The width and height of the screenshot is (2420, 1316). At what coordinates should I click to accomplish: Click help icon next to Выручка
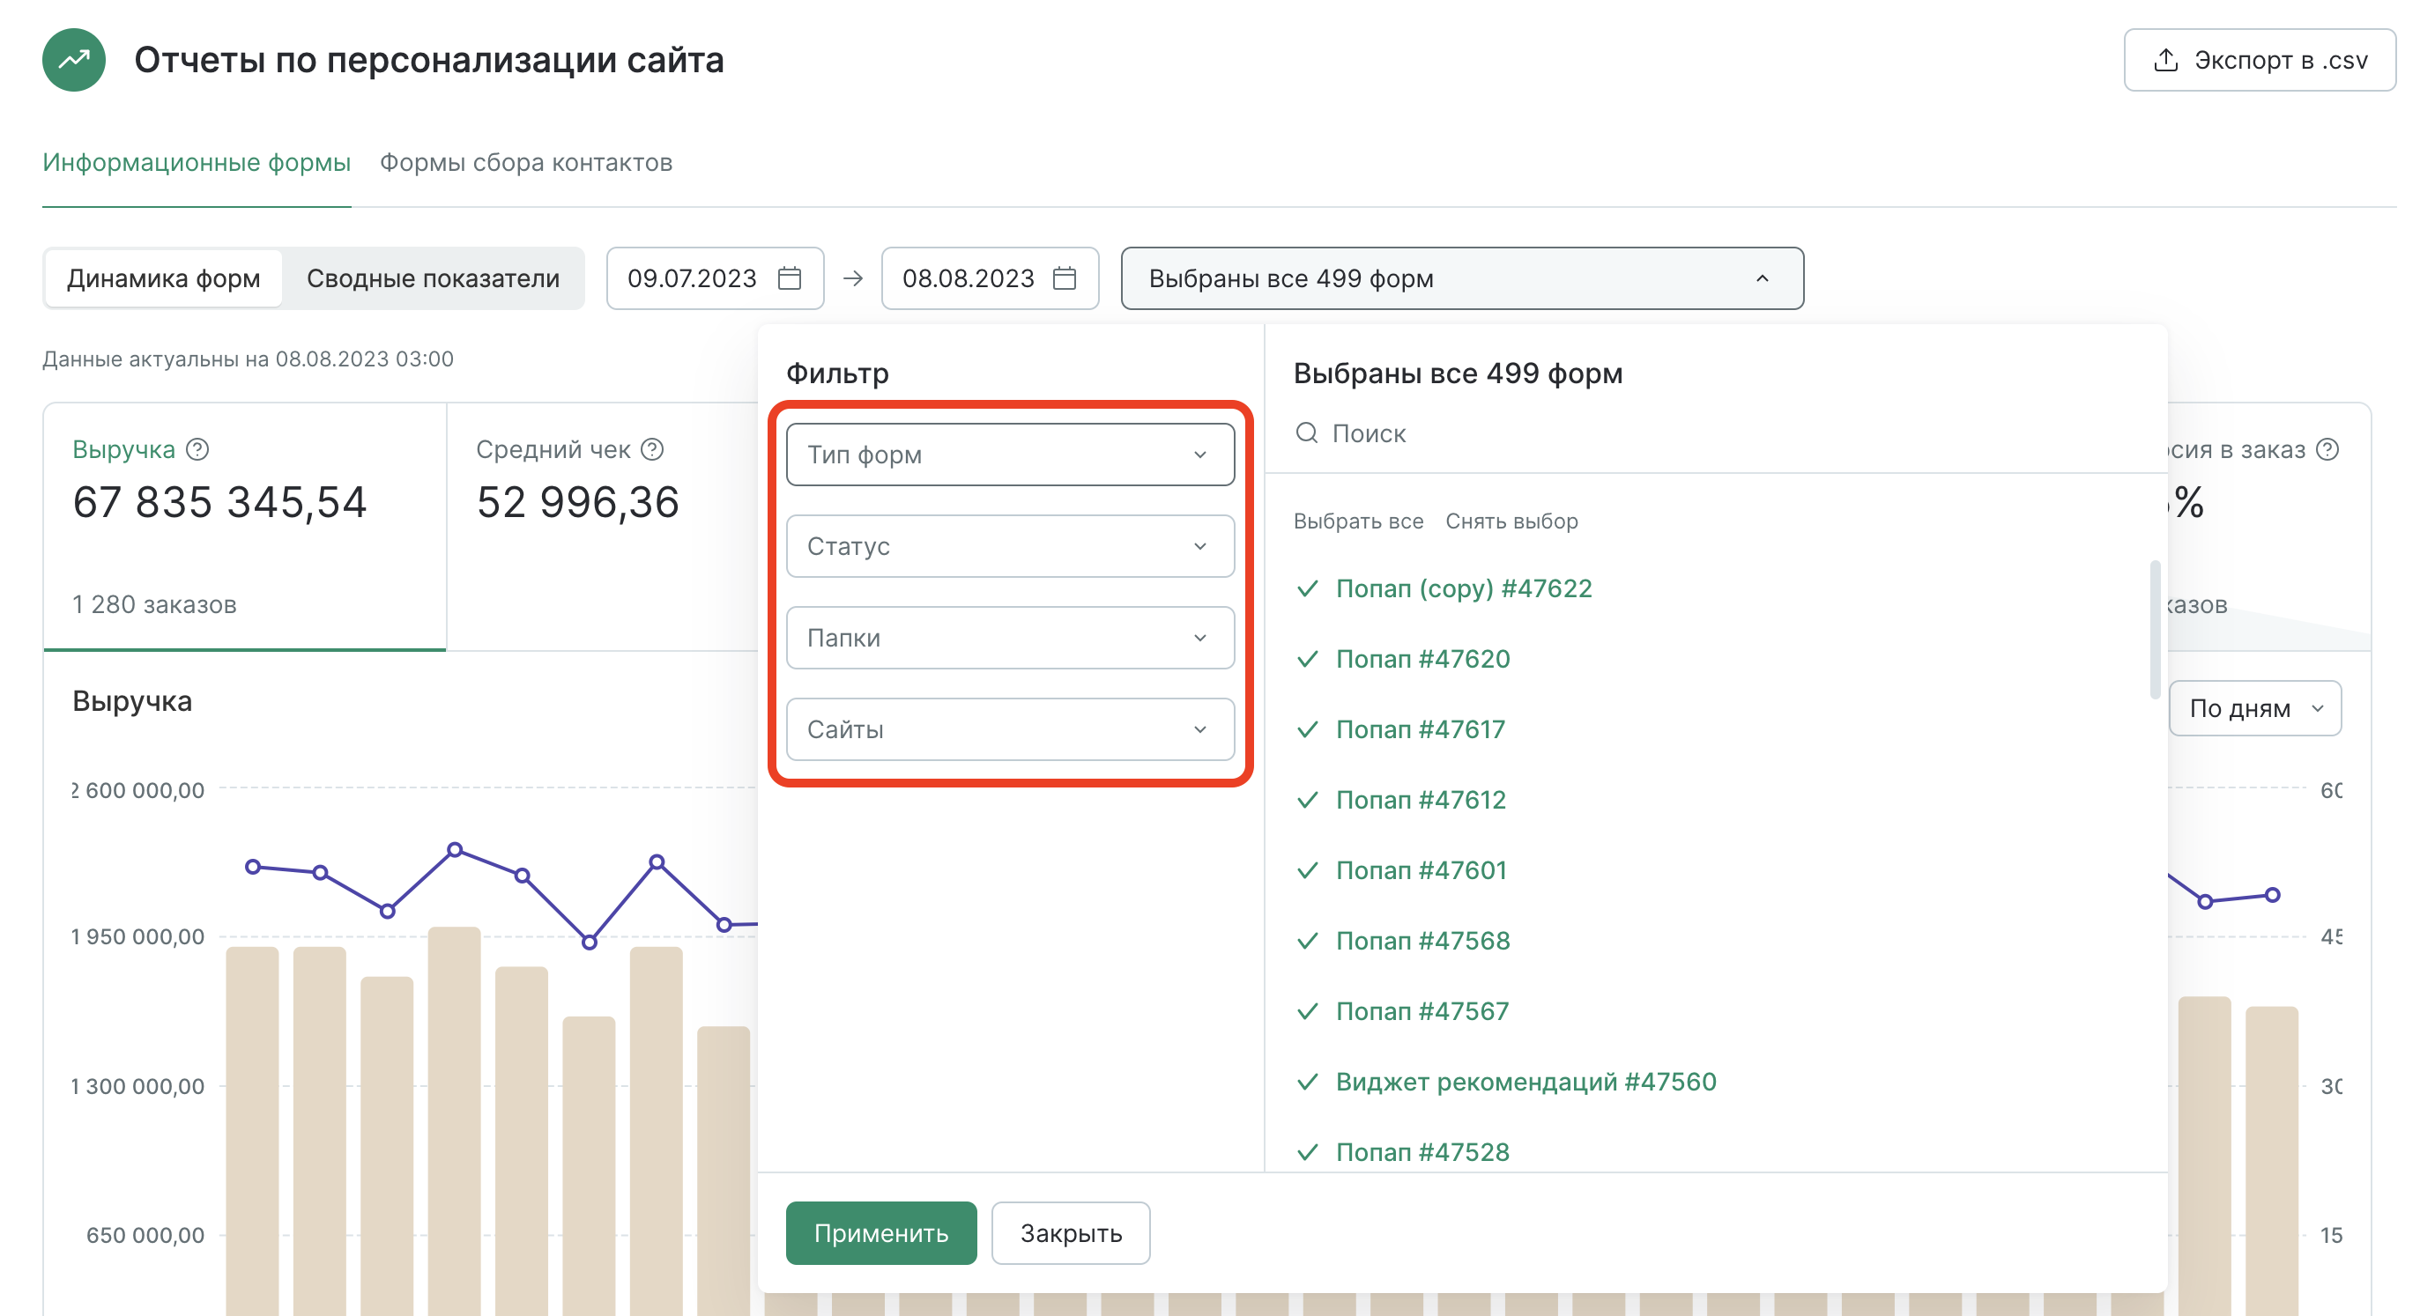point(197,449)
